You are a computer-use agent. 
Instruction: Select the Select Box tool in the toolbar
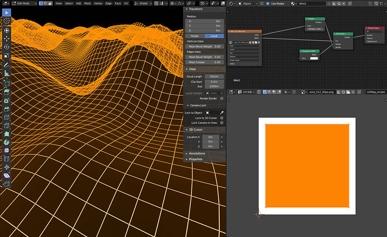(x=7, y=12)
